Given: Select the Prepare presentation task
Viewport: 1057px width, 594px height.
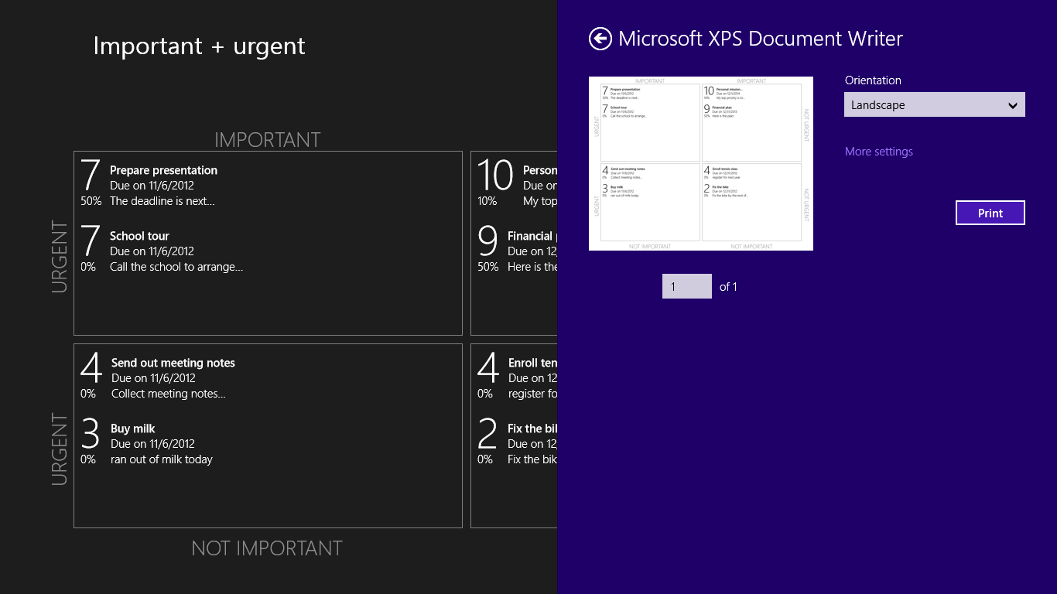Looking at the screenshot, I should click(x=163, y=170).
